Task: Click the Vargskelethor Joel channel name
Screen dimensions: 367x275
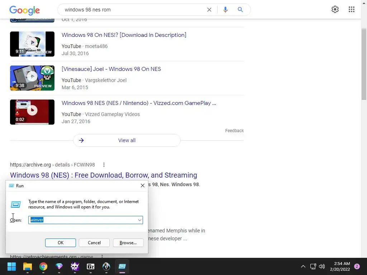Action: [106, 80]
